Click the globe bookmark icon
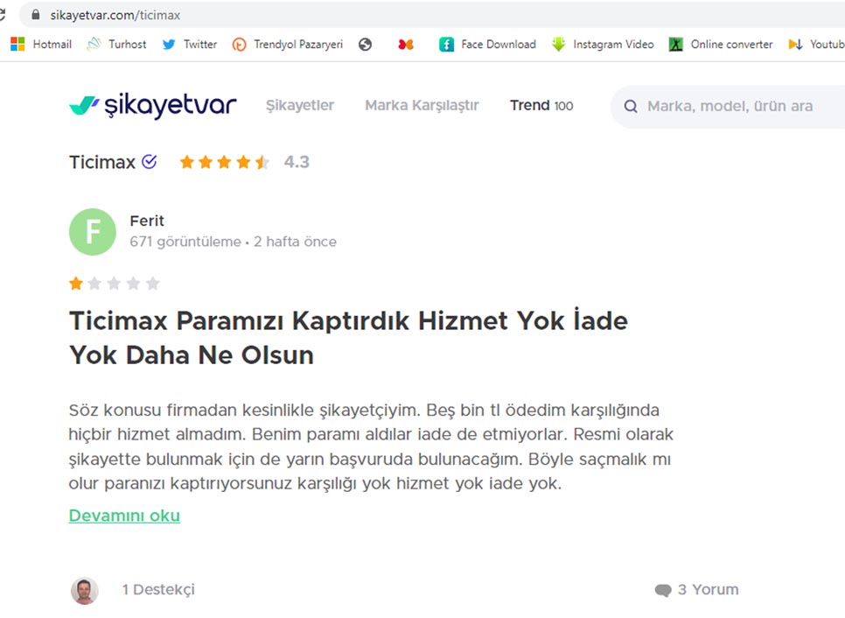Viewport: 845px width, 618px height. tap(366, 44)
